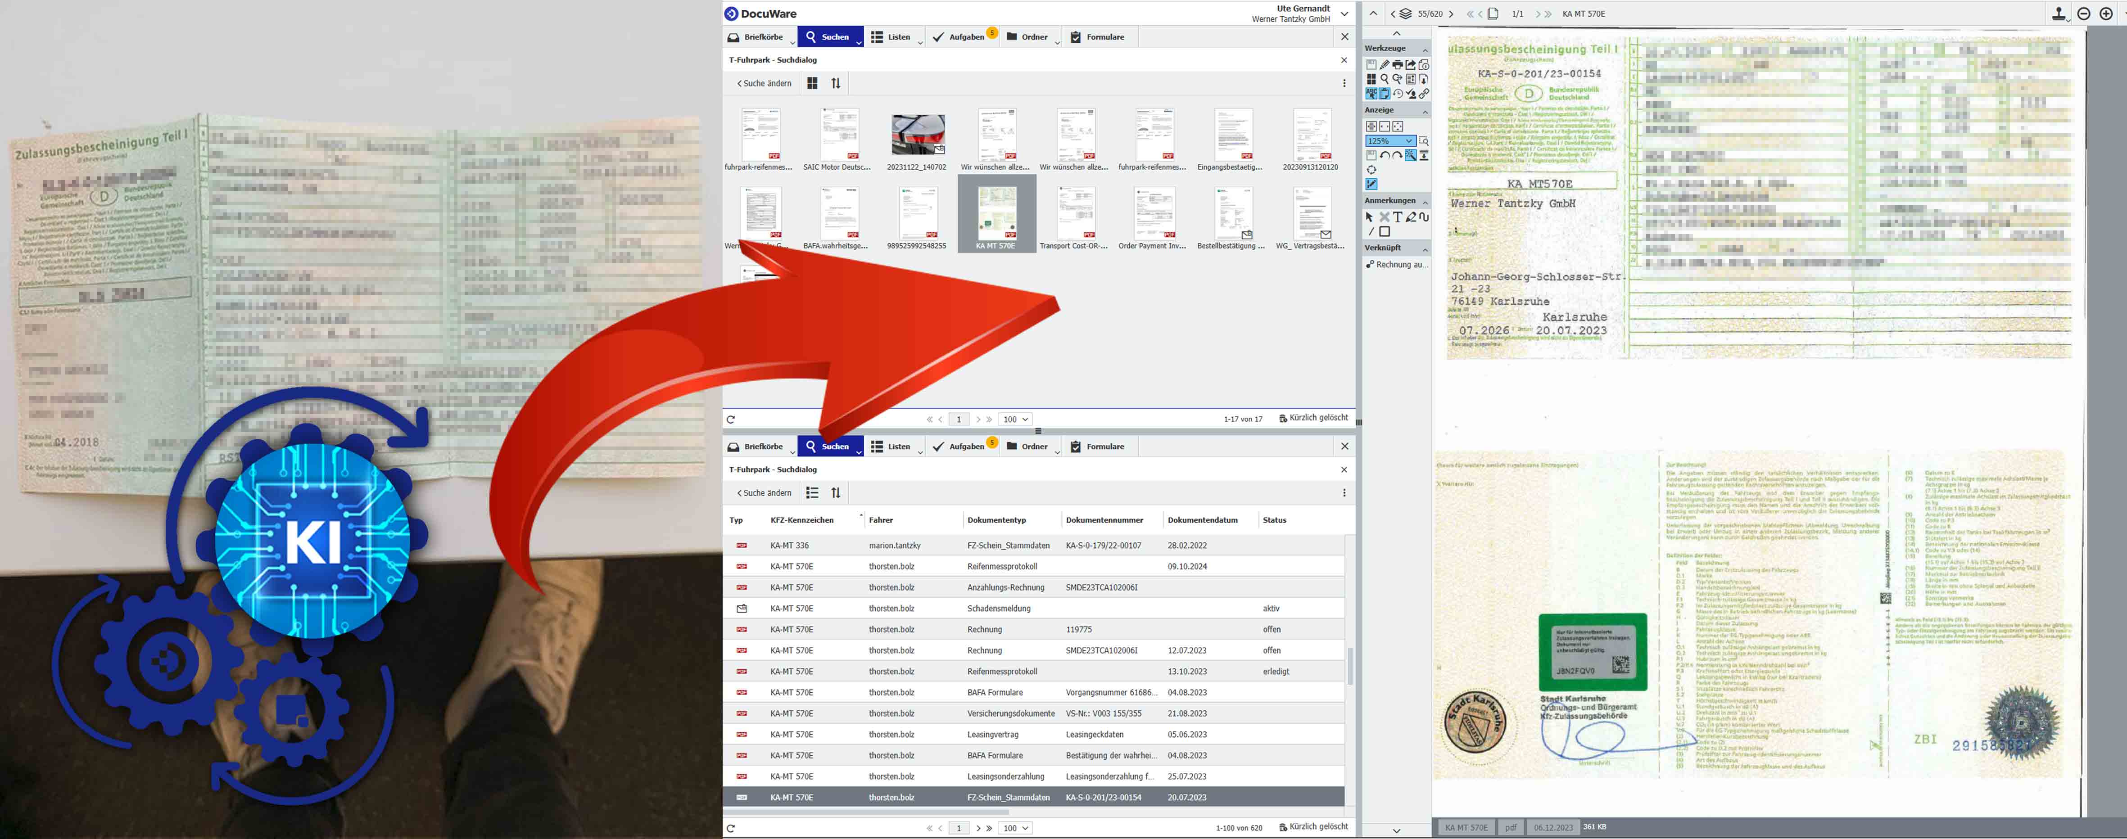Click the stamp/approve user icon in Werkzeuge

pyautogui.click(x=1411, y=93)
